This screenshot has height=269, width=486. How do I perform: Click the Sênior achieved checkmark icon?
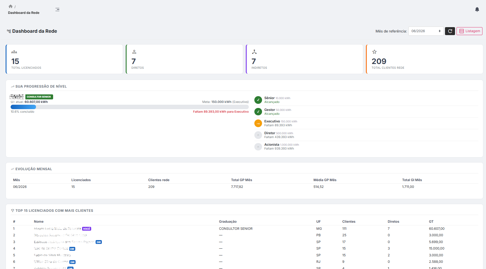click(258, 100)
